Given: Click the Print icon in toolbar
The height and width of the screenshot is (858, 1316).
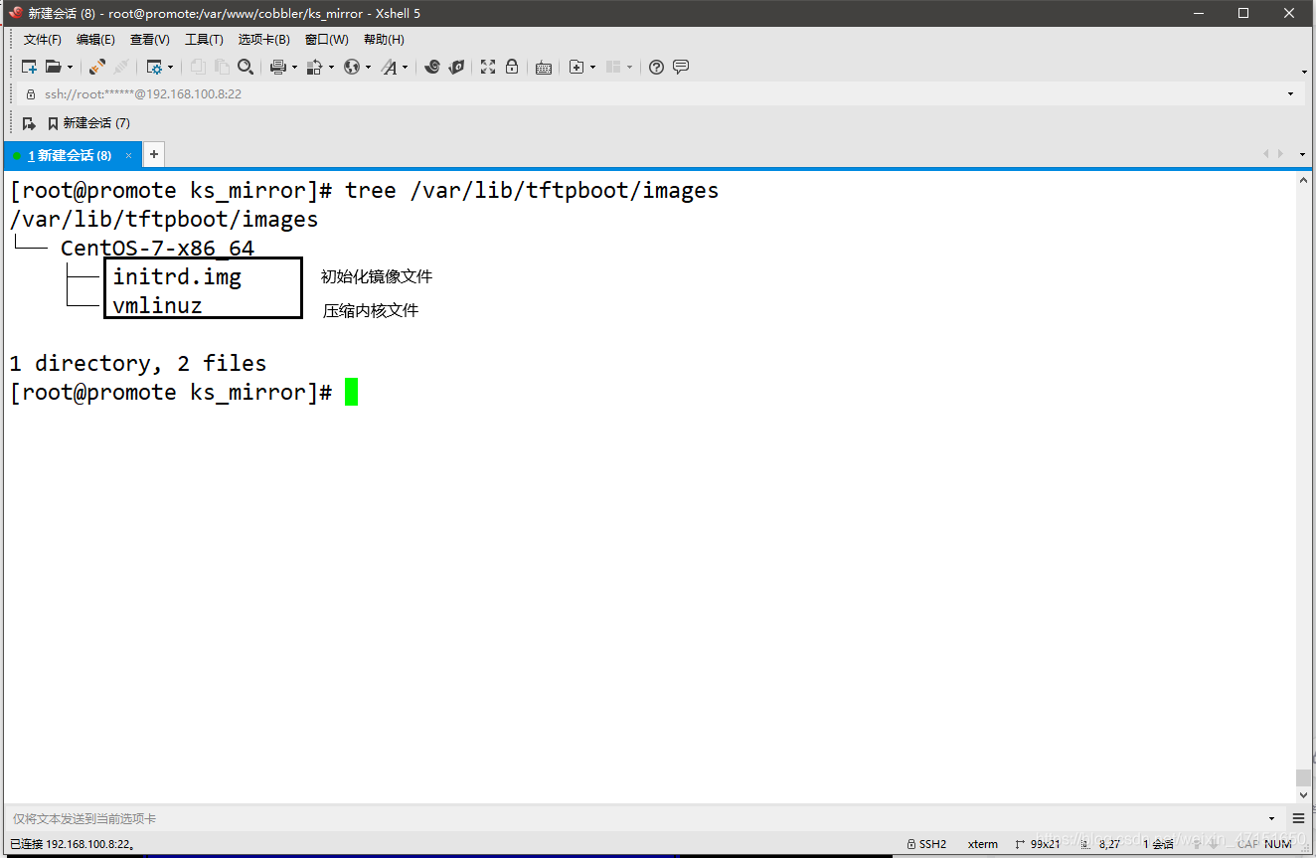Looking at the screenshot, I should 278,67.
